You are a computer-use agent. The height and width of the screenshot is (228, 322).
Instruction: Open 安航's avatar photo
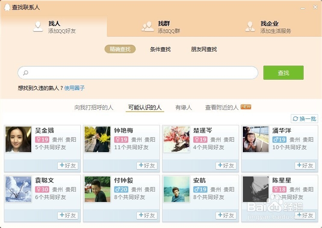pos(177,189)
